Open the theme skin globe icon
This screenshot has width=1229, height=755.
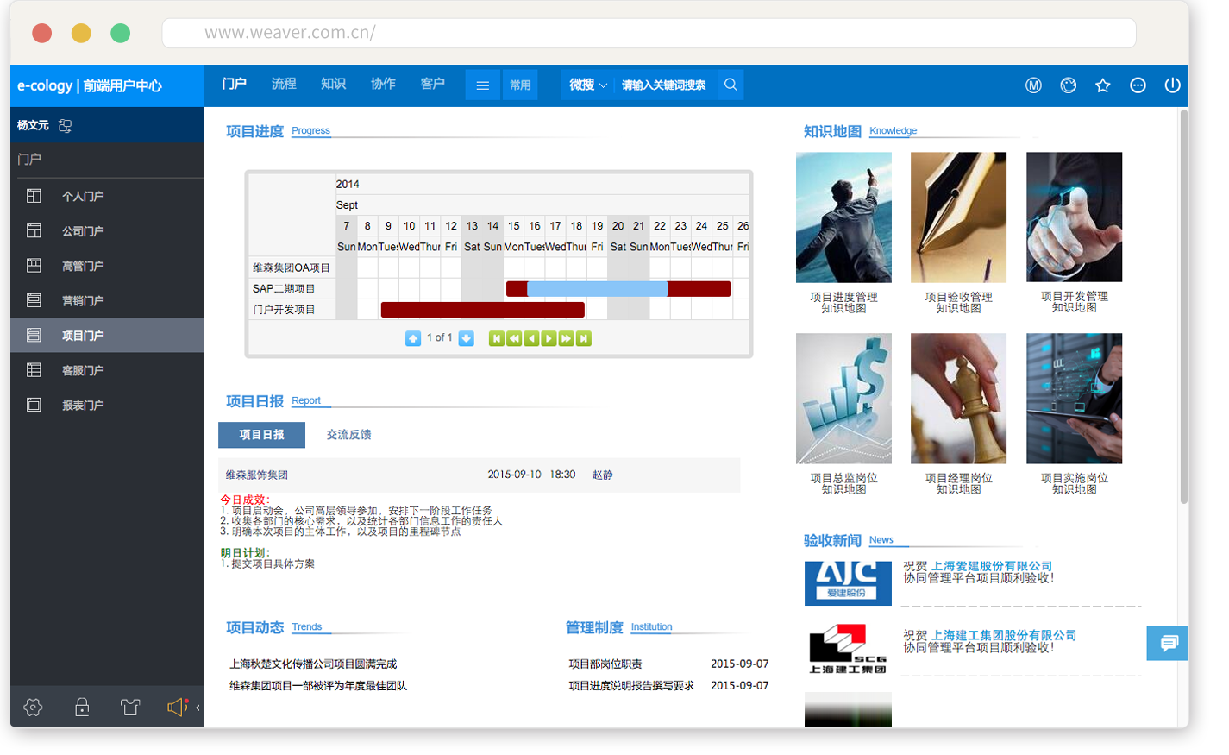(x=1068, y=85)
